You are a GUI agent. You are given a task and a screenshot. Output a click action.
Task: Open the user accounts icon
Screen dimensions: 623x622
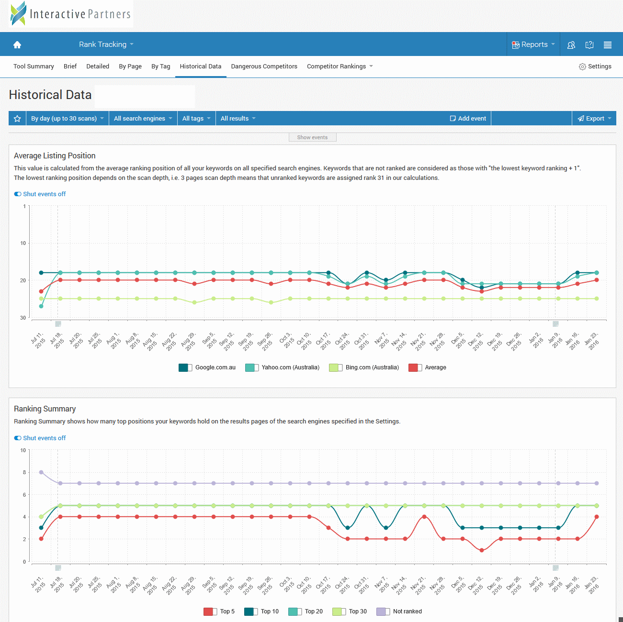pos(571,44)
